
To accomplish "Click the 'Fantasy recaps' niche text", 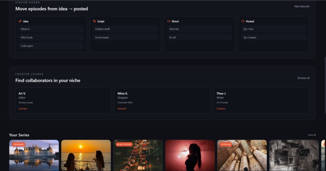I will 26,103.
